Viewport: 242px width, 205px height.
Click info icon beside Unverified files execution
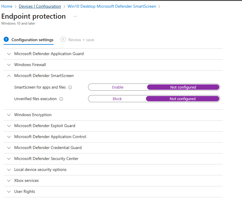click(61, 99)
